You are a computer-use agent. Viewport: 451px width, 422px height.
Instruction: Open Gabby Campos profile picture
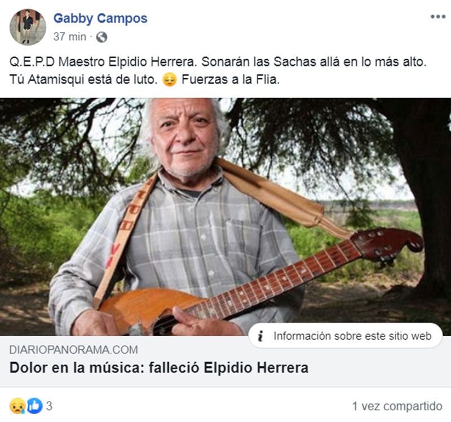pyautogui.click(x=28, y=27)
